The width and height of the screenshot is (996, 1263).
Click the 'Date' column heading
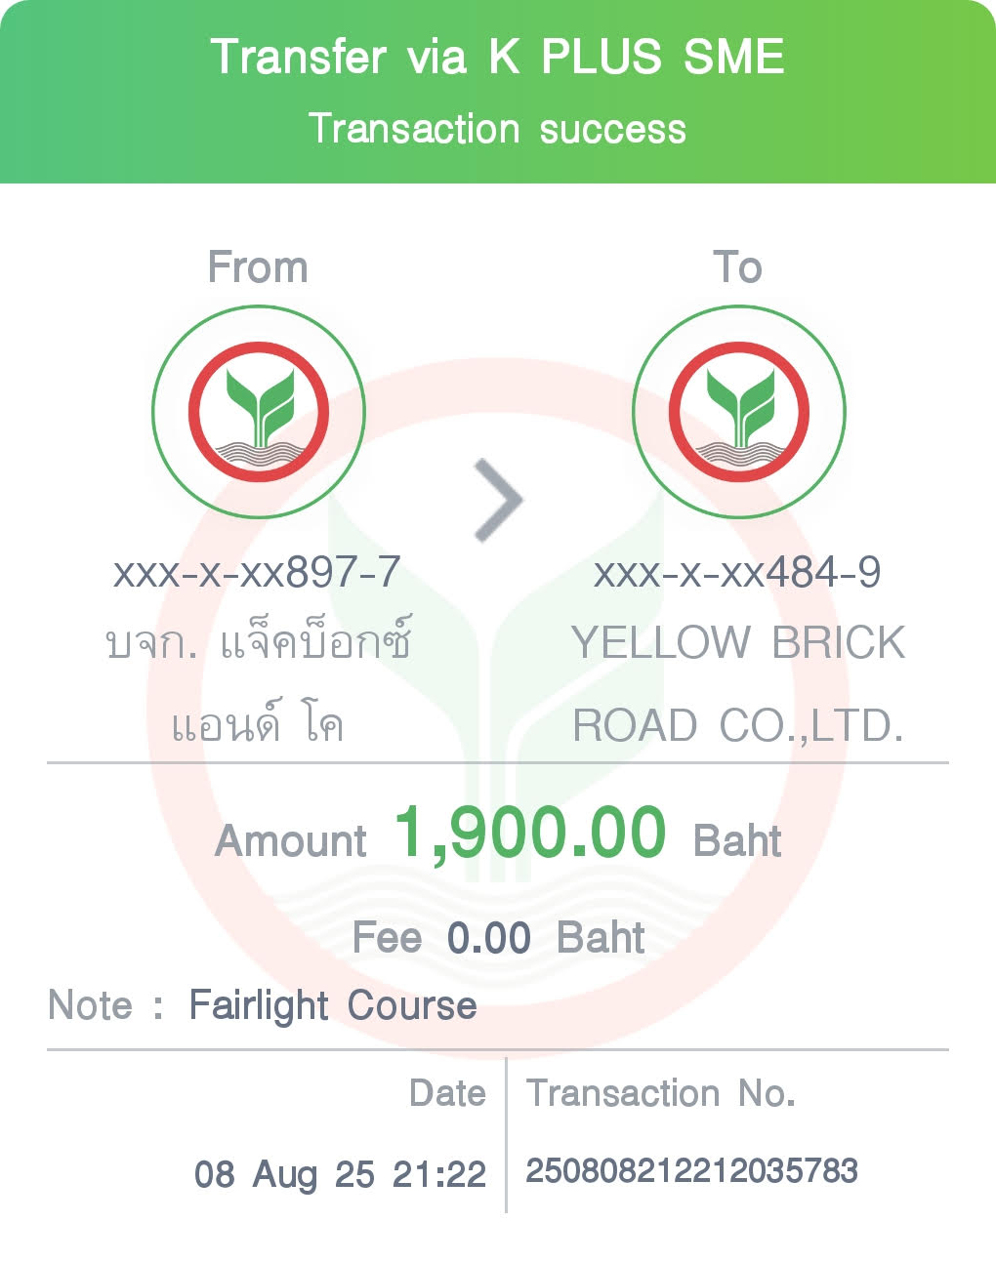pyautogui.click(x=447, y=1093)
